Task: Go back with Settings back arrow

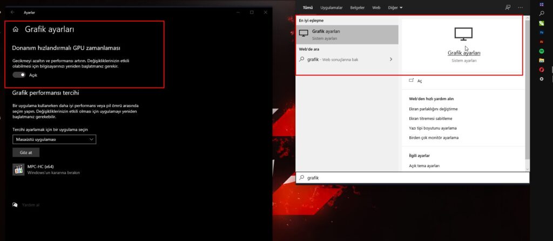Action: (12, 12)
